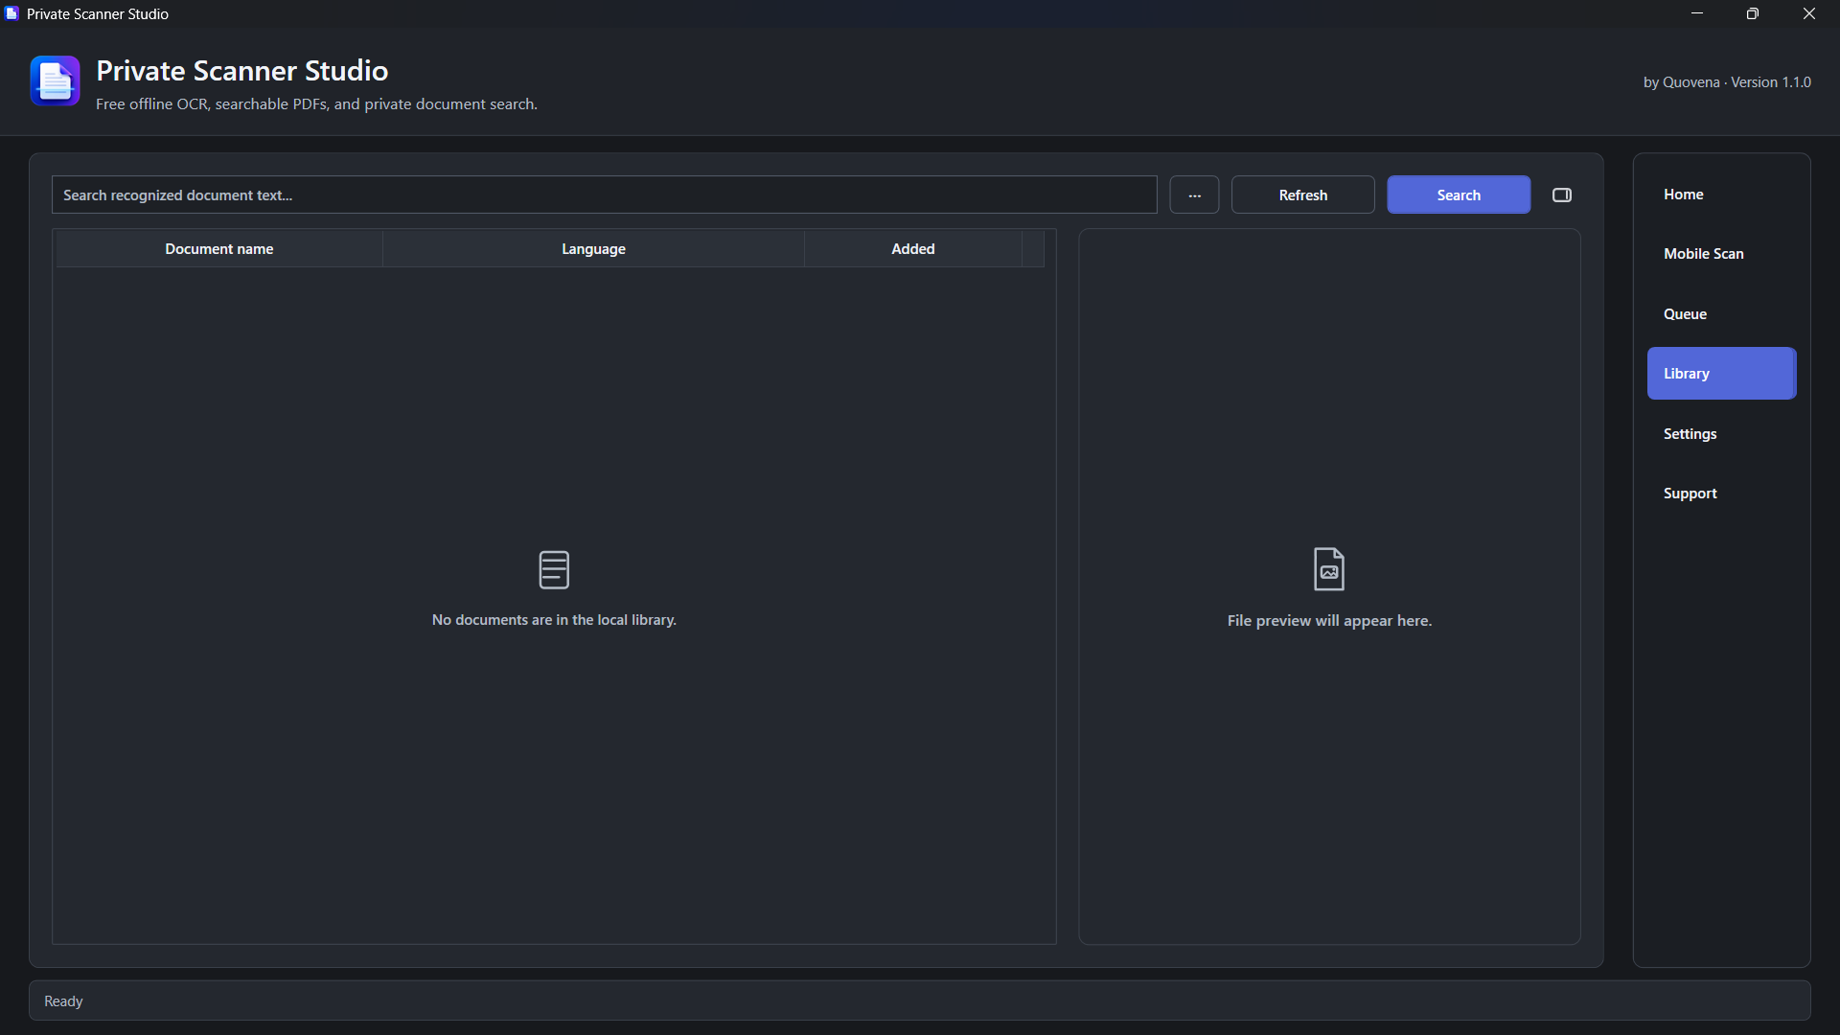Select the Library section
The height and width of the screenshot is (1035, 1840).
tap(1721, 374)
